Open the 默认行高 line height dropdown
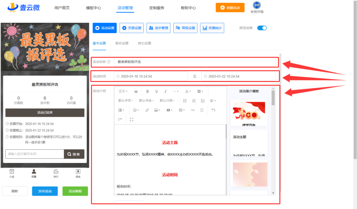The height and width of the screenshot is (209, 357). [167, 100]
